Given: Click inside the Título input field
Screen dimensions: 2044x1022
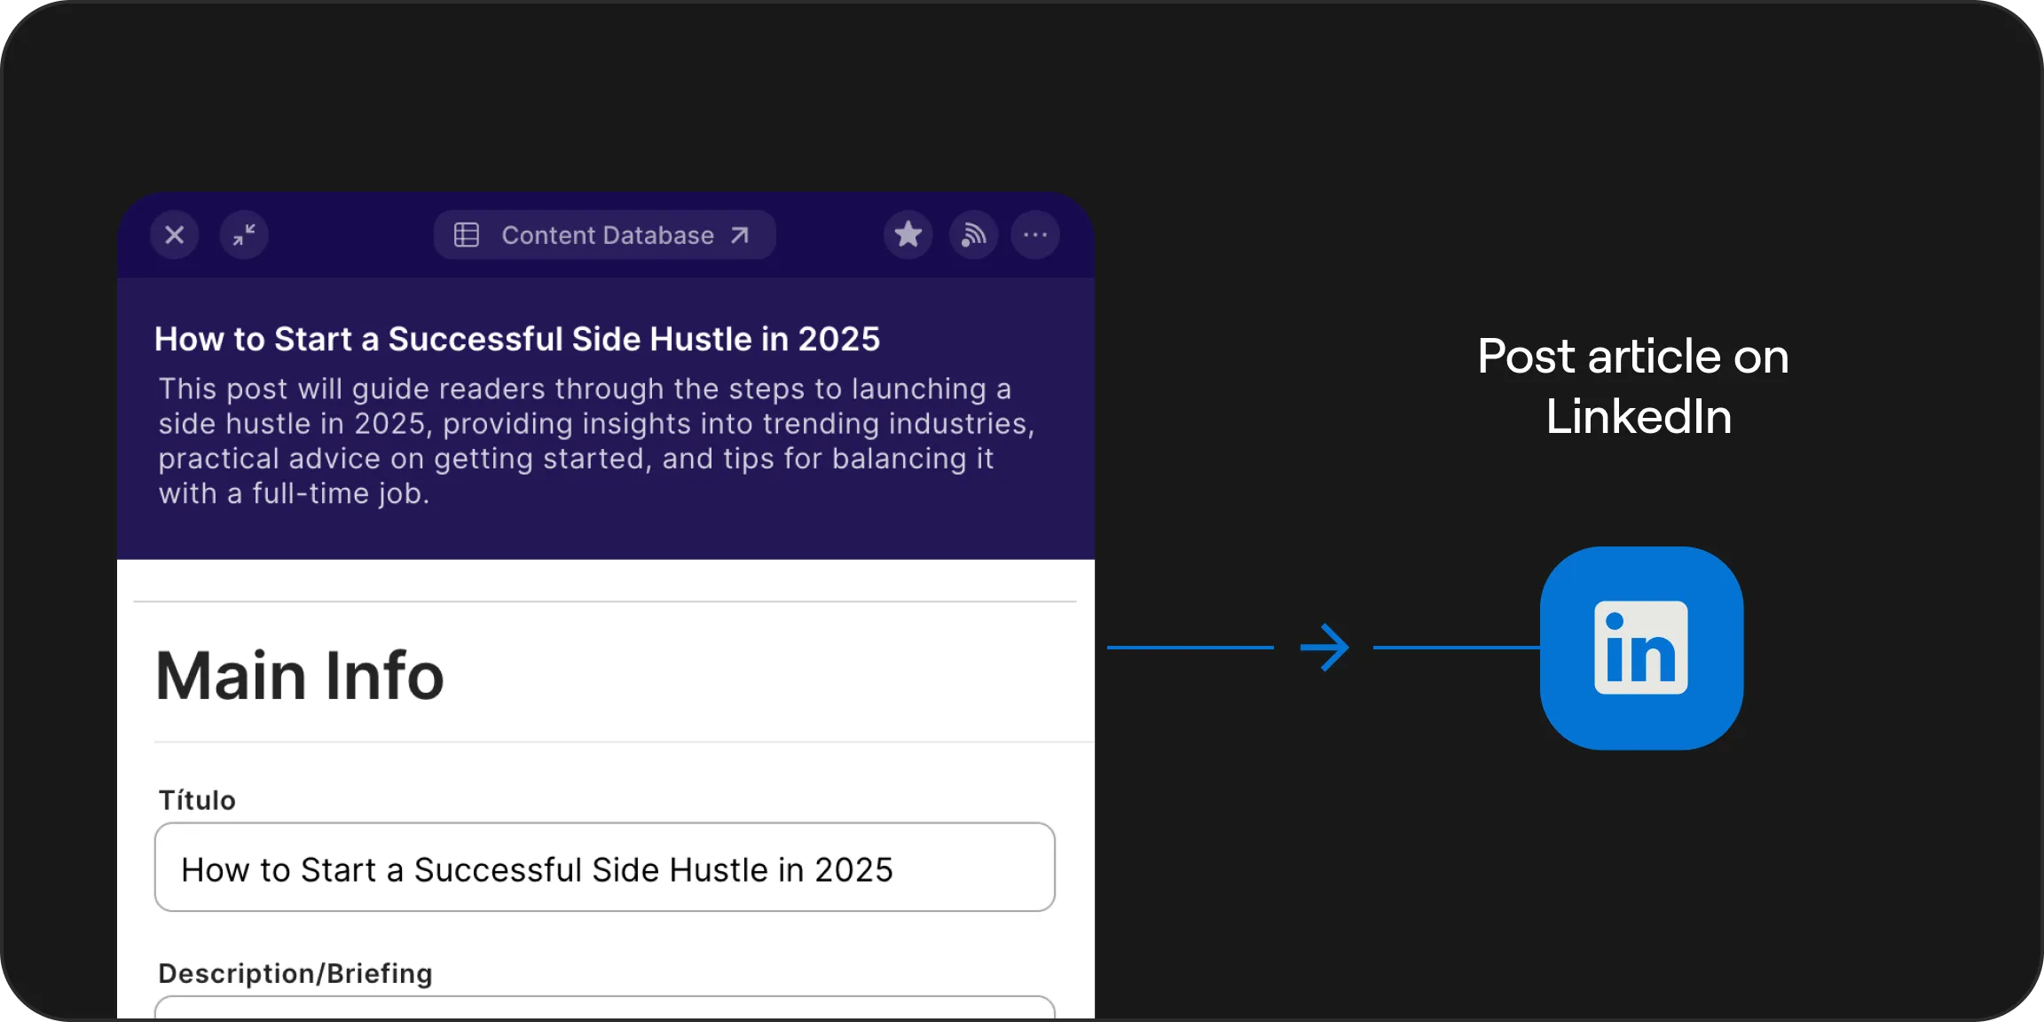Looking at the screenshot, I should pos(603,868).
